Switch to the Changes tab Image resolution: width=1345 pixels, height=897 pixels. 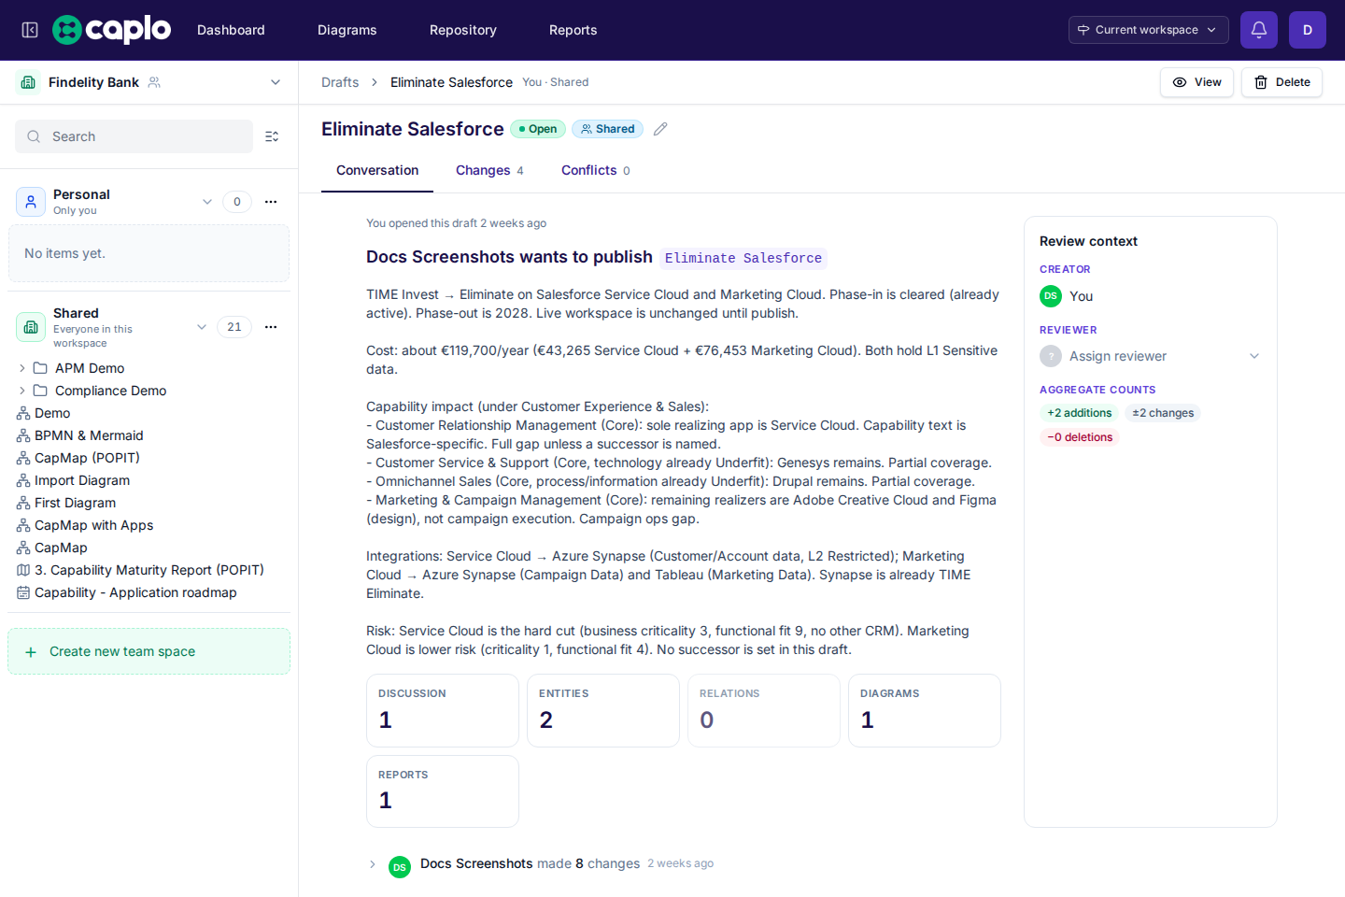(x=489, y=171)
